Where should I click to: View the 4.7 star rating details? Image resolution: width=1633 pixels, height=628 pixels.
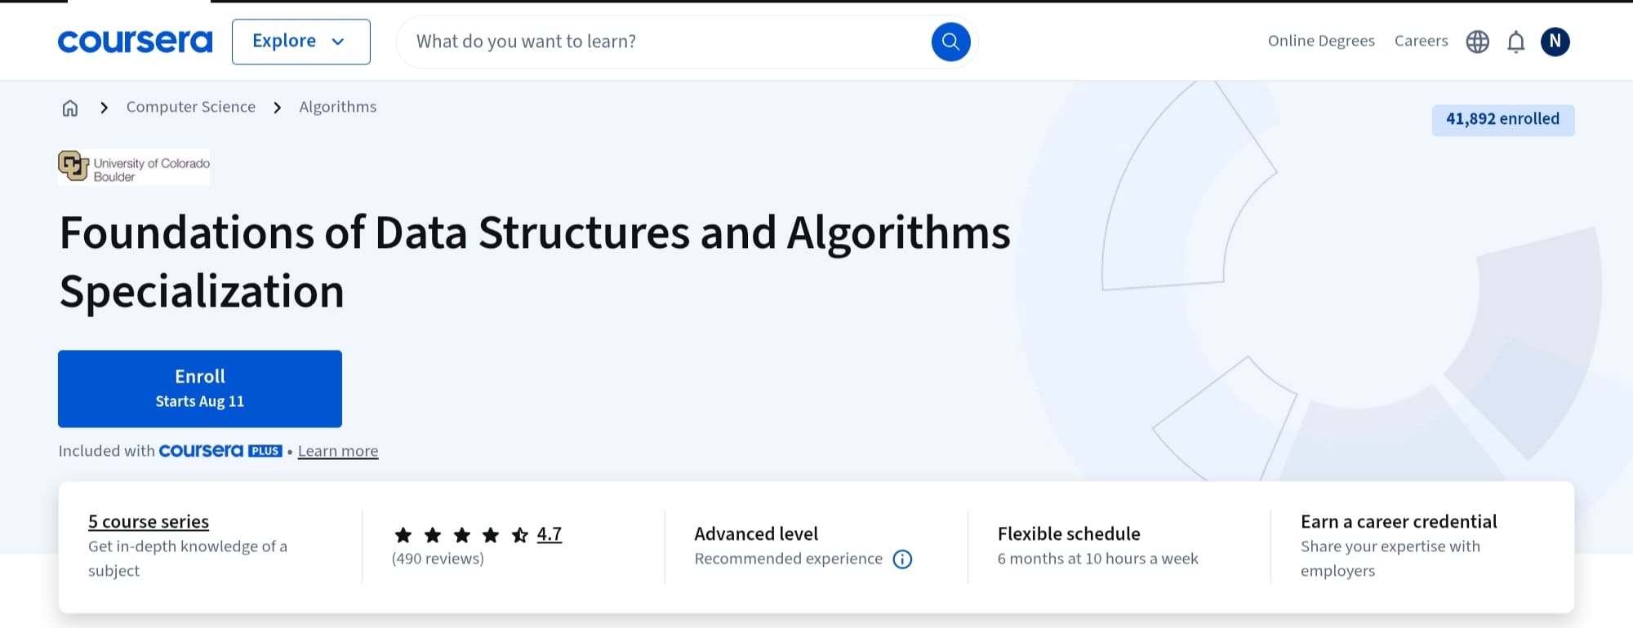[549, 533]
